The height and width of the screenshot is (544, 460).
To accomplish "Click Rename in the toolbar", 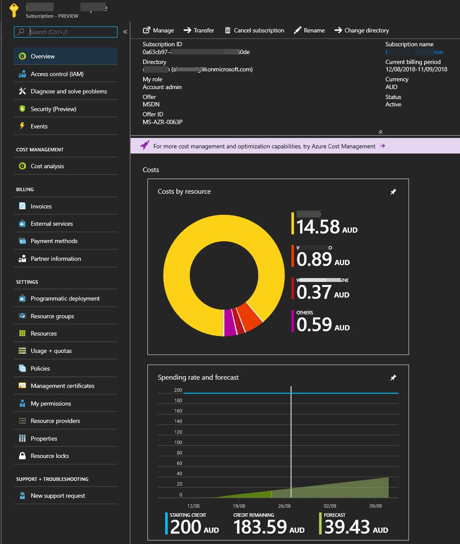I will (309, 30).
